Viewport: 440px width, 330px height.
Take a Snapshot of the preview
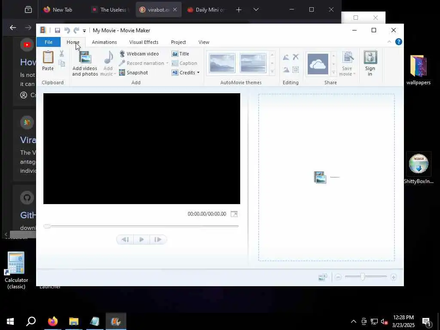point(134,73)
